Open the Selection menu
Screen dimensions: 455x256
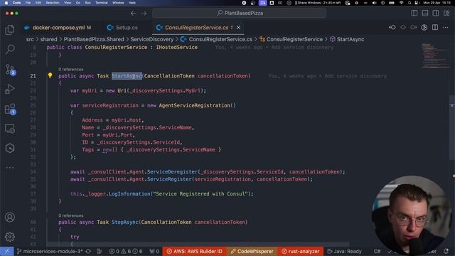(53, 3)
